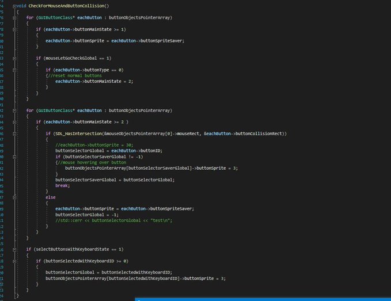Place cursor on 'if (eachButton->buttonMainState >= 1)'
The width and height of the screenshot is (391, 301).
tap(81, 29)
